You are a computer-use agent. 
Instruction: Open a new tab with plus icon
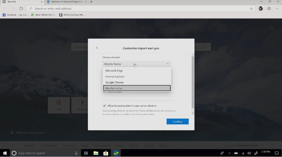coord(91,2)
